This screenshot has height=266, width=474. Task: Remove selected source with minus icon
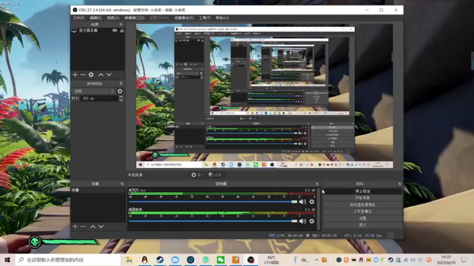point(83,74)
